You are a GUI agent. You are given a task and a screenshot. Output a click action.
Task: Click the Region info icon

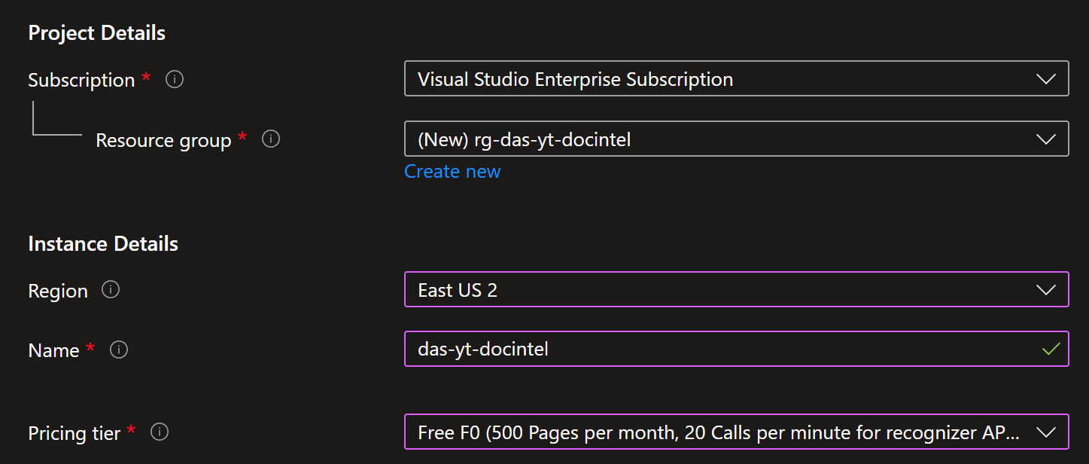coord(110,290)
